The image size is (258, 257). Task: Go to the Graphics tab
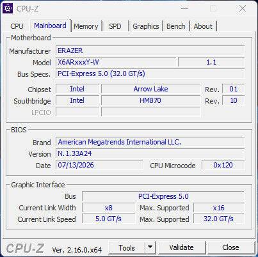[146, 26]
